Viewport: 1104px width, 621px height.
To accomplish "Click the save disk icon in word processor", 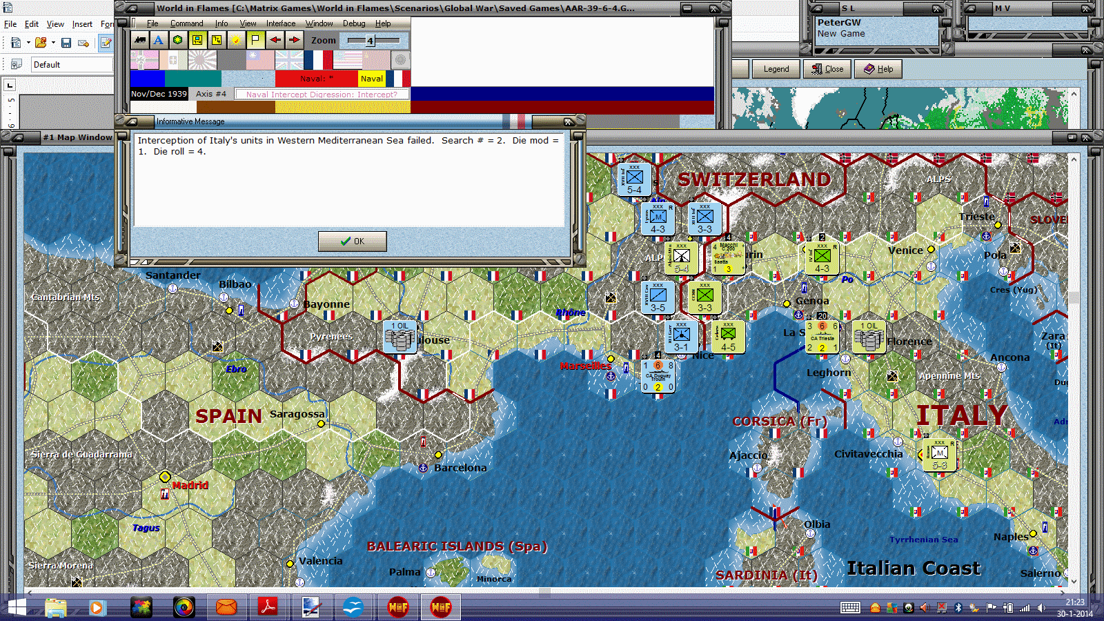I will point(66,43).
